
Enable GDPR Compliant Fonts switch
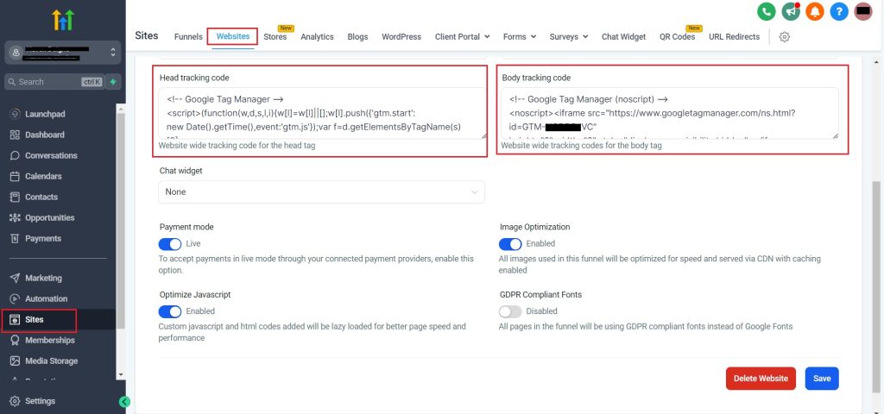(x=510, y=311)
